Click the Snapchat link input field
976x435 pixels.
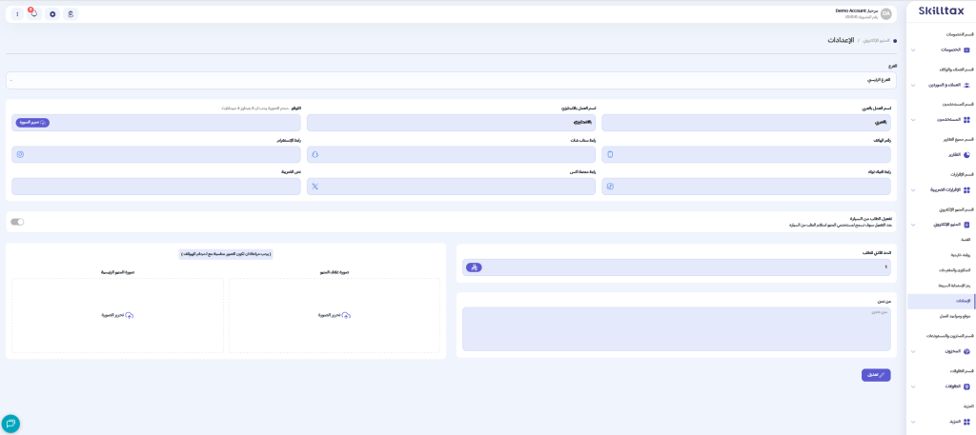451,154
